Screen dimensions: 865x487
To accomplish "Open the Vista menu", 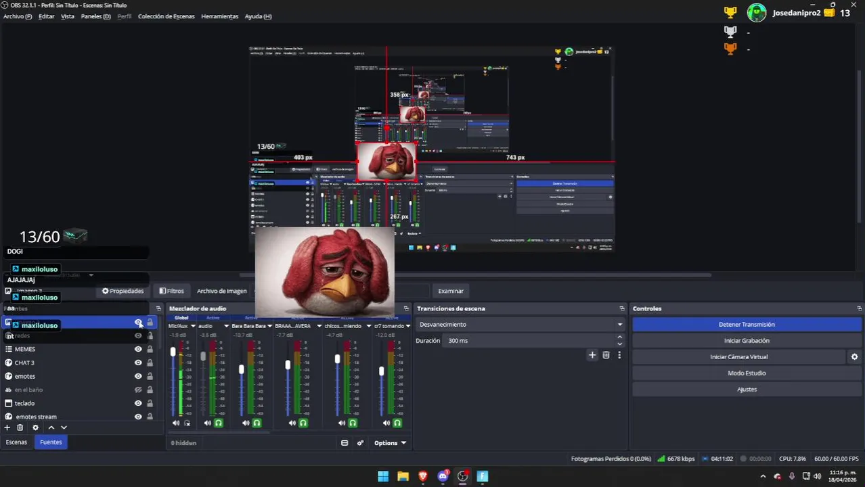I will click(68, 16).
